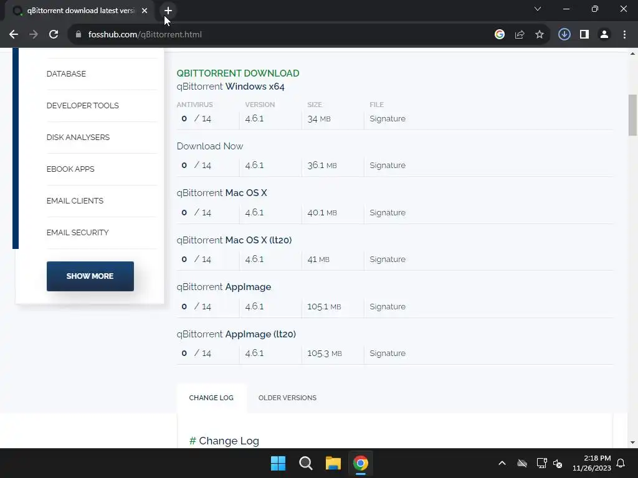
Task: Switch to the CHANGE LOG tab
Action: point(211,398)
